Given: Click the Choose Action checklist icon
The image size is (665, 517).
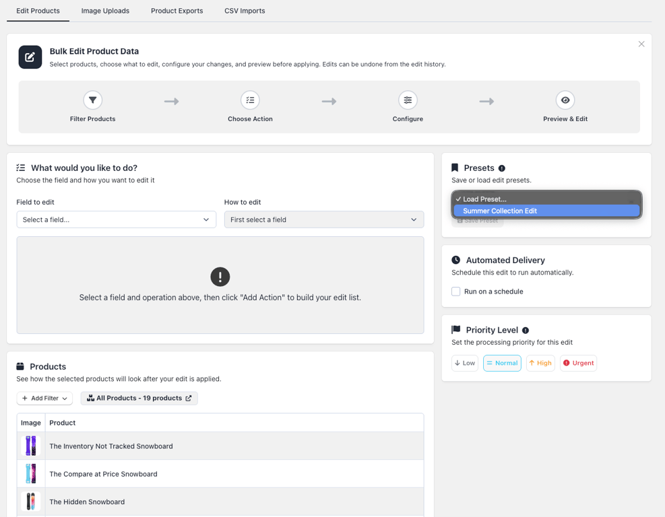Looking at the screenshot, I should coord(250,100).
